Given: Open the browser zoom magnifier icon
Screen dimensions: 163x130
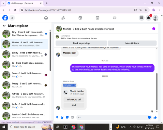Looking at the screenshot, I should click(141, 10).
